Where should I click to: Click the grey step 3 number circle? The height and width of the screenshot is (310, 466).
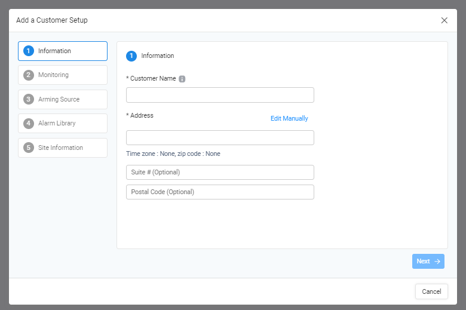coord(29,99)
